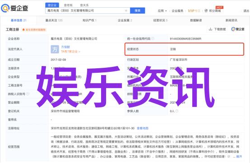Select the 查老板 search tab
This screenshot has width=250, height=163.
click(68, 5)
